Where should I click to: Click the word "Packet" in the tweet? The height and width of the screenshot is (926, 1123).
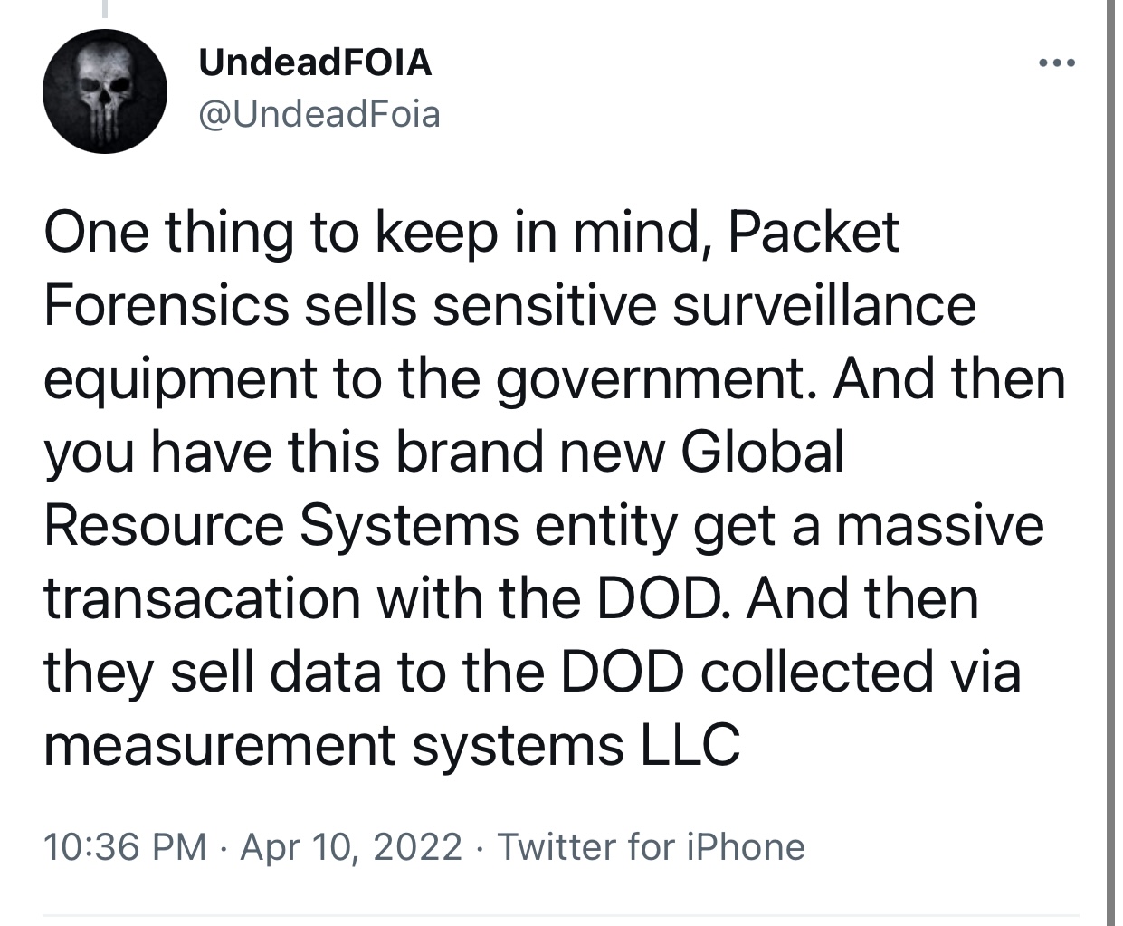pyautogui.click(x=813, y=233)
